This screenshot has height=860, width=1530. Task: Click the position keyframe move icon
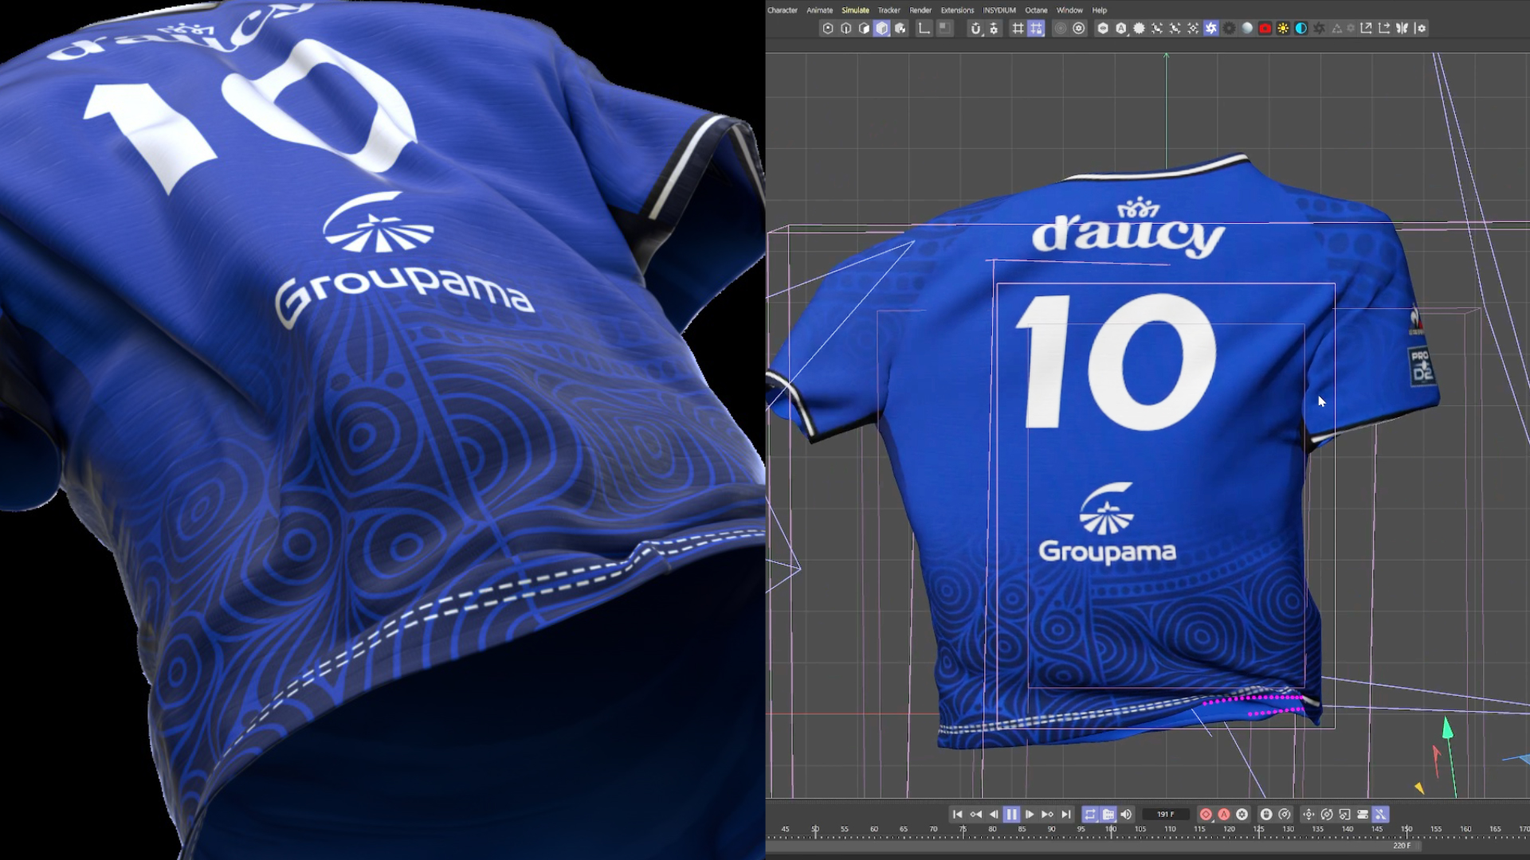(1308, 814)
